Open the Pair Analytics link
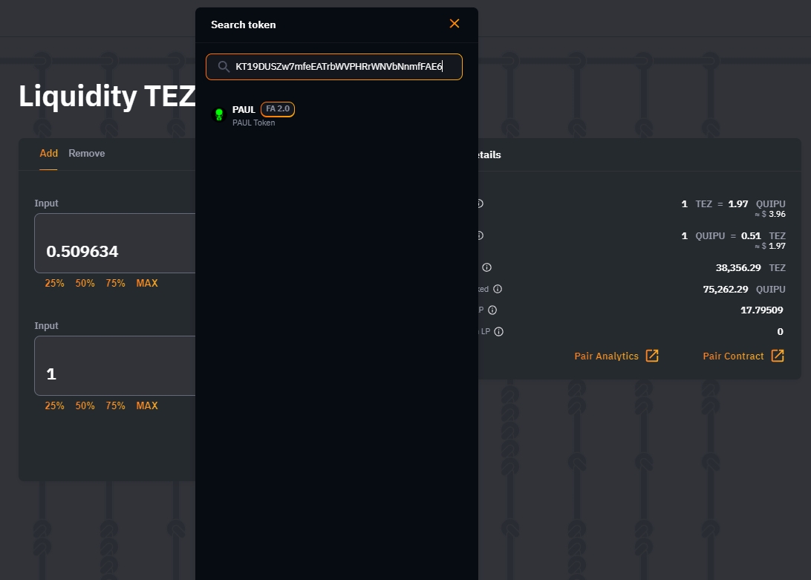This screenshot has height=580, width=811. point(606,356)
